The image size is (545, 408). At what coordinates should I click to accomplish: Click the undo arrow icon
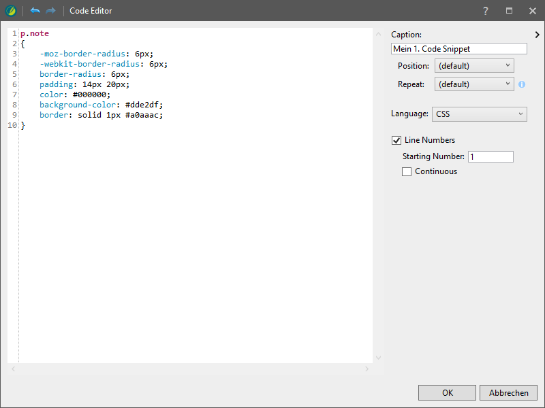(x=35, y=11)
